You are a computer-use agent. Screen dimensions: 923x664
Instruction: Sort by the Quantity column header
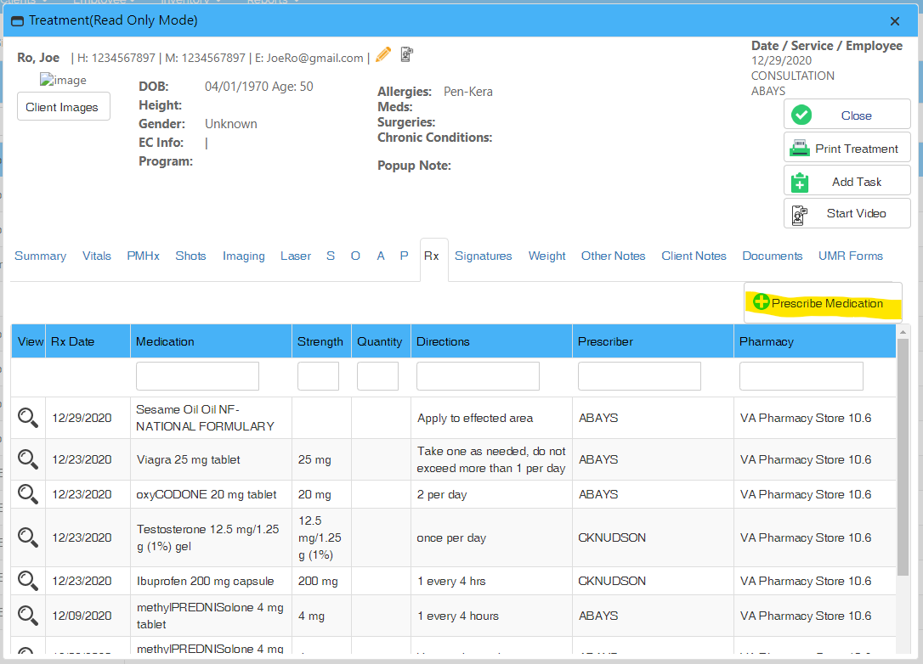click(381, 341)
